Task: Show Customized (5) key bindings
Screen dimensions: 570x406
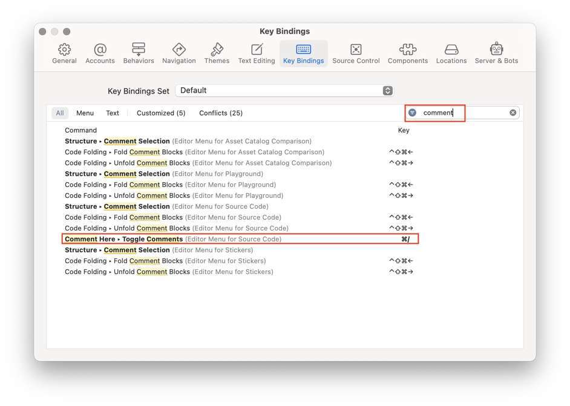Action: pyautogui.click(x=161, y=113)
